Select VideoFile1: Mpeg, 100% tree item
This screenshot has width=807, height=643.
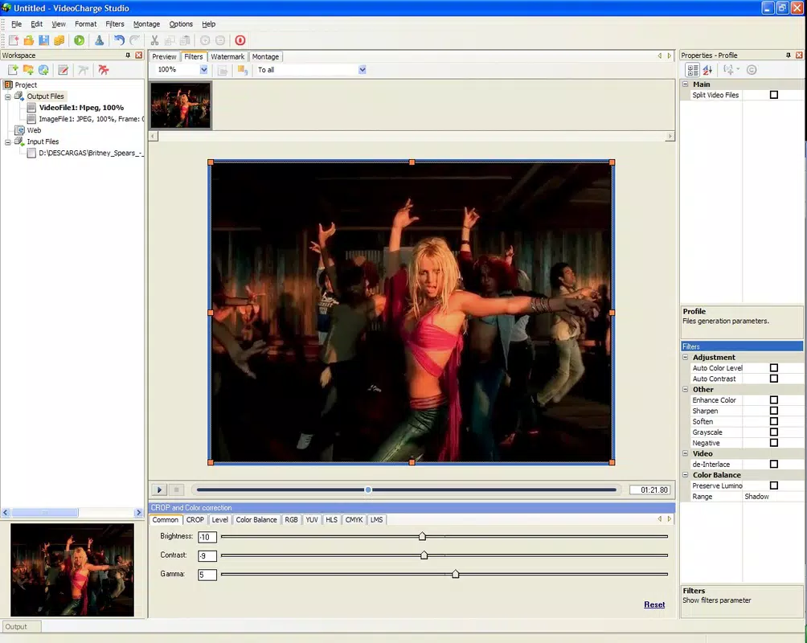[81, 108]
